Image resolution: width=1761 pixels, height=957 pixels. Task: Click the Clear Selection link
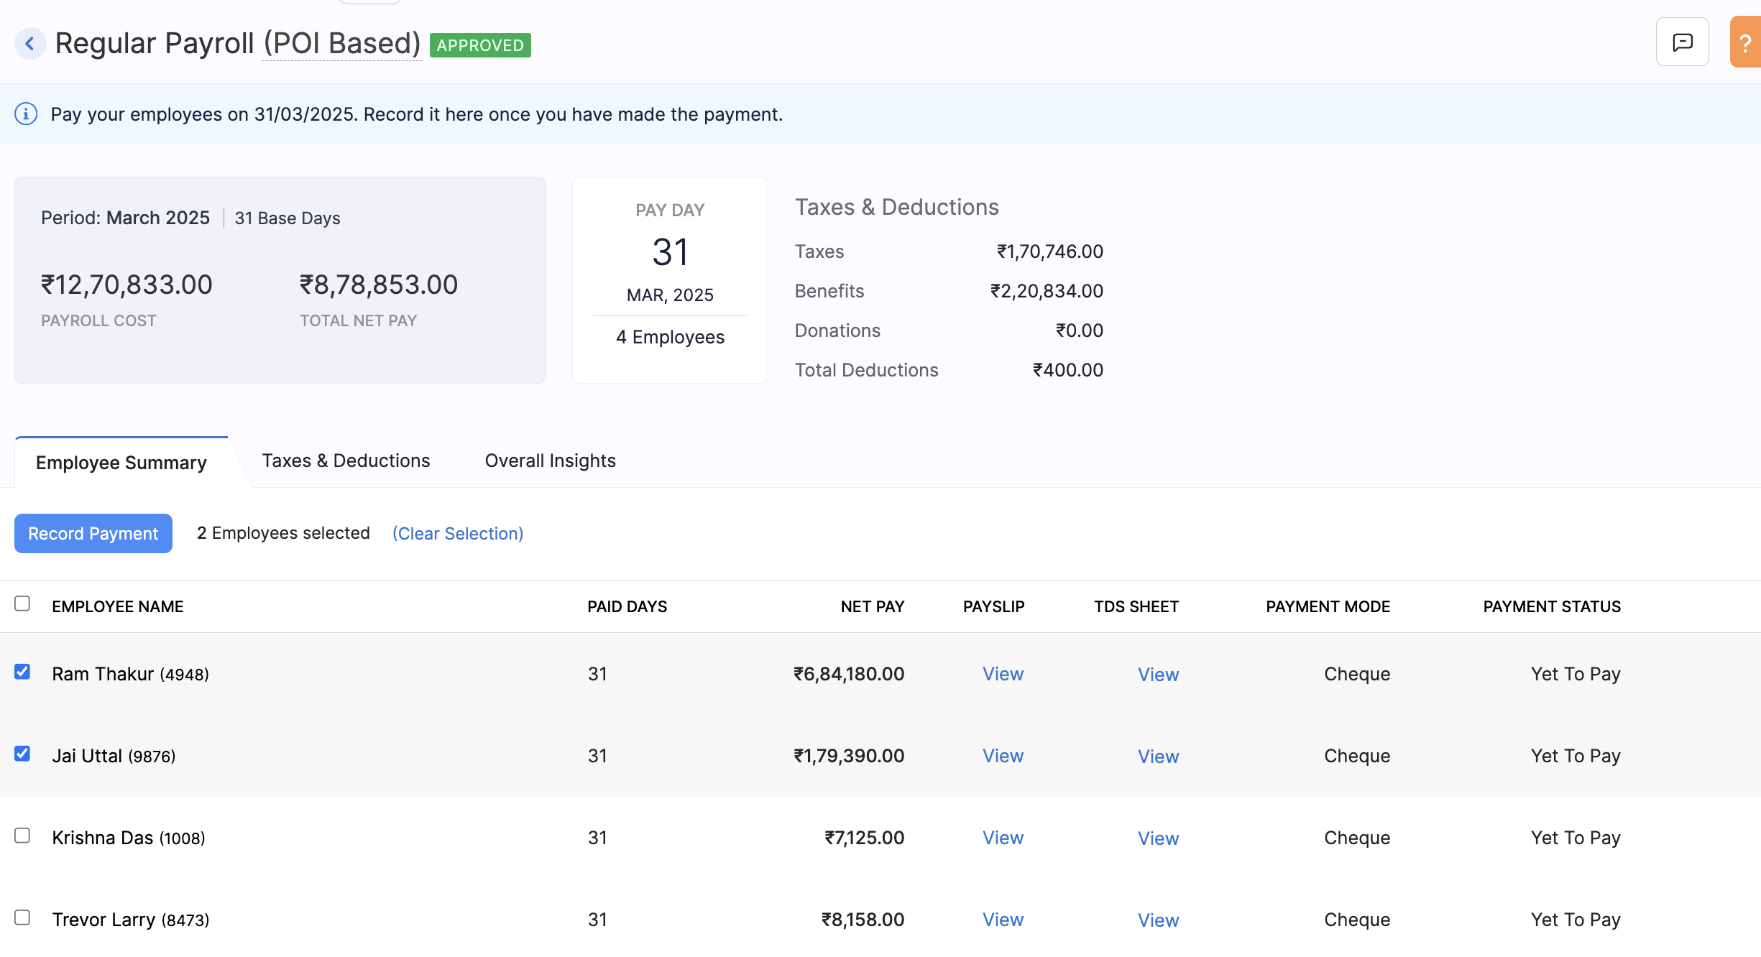click(x=458, y=533)
